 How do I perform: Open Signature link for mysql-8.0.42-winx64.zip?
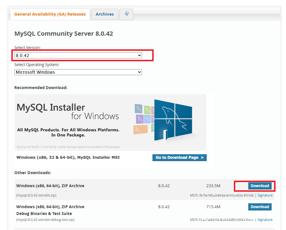(265, 195)
